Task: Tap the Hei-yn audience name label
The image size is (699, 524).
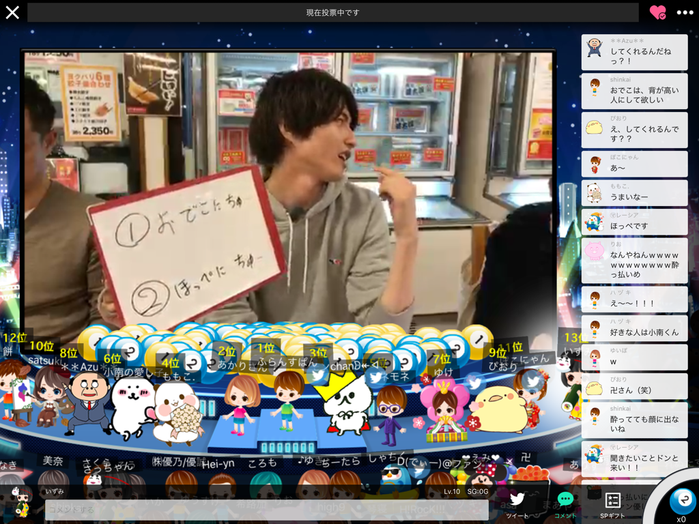Action: point(218,464)
